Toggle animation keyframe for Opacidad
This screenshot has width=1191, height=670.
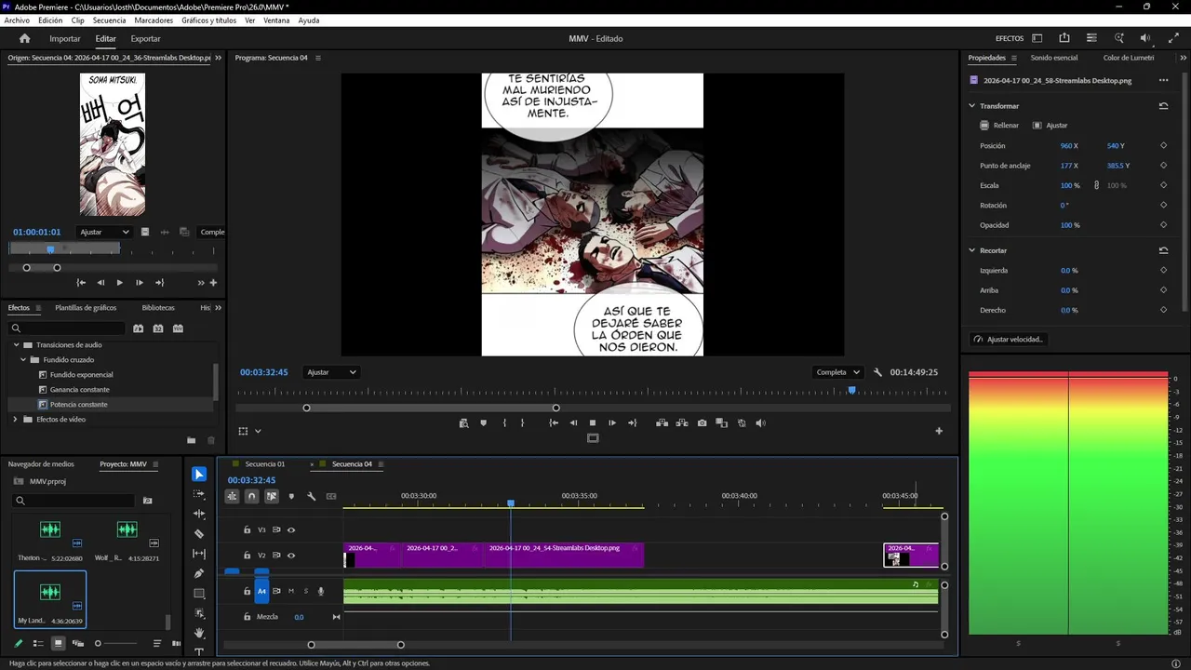1163,225
